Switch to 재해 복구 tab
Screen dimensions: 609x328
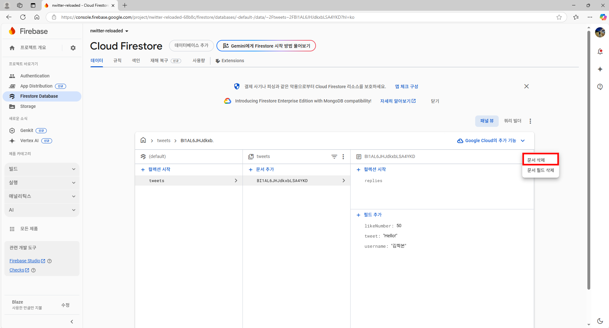coord(166,61)
